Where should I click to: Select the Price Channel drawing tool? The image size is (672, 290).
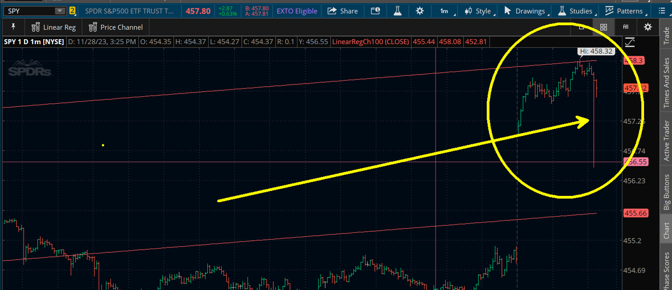tap(116, 27)
